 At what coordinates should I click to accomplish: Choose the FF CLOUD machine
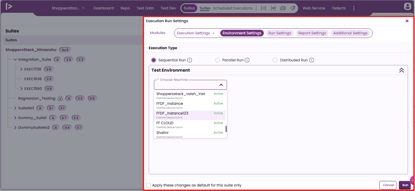point(190,125)
